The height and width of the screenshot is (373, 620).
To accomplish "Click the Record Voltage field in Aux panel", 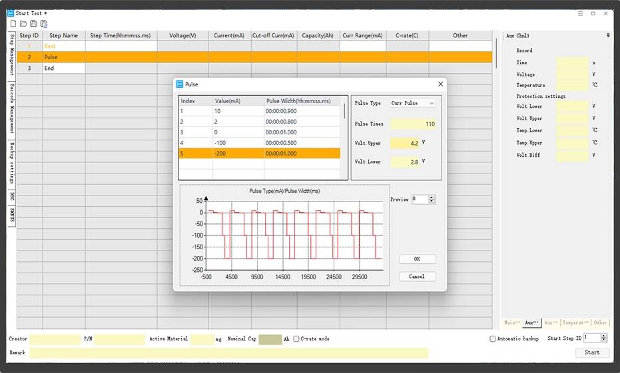I will [x=573, y=74].
